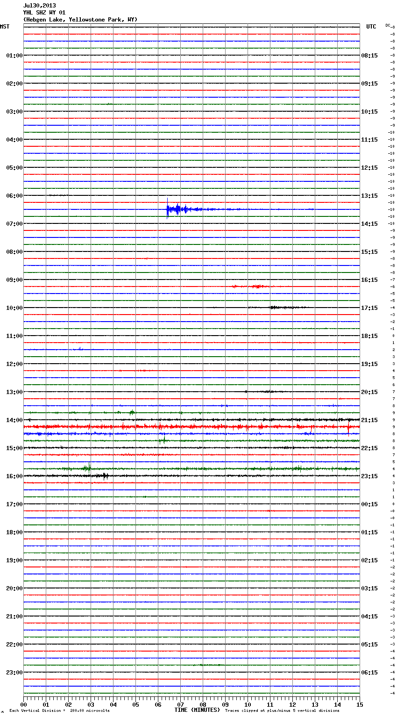
Task: Click minute tick 05 on the bottom axis
Action: pyautogui.click(x=135, y=704)
